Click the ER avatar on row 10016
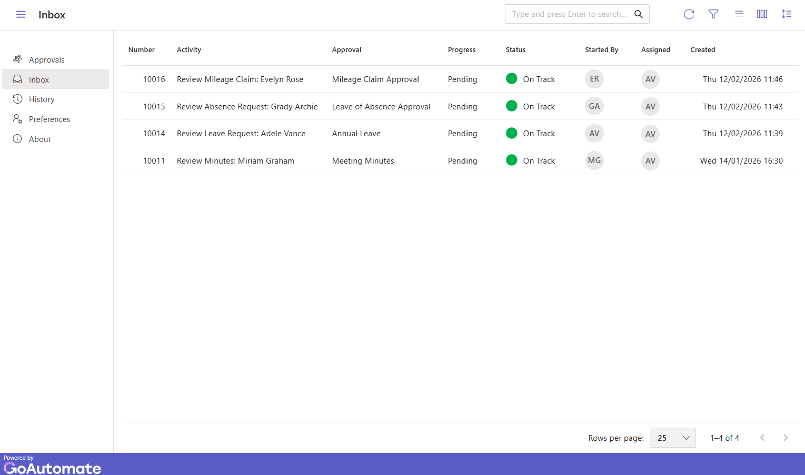 (594, 79)
